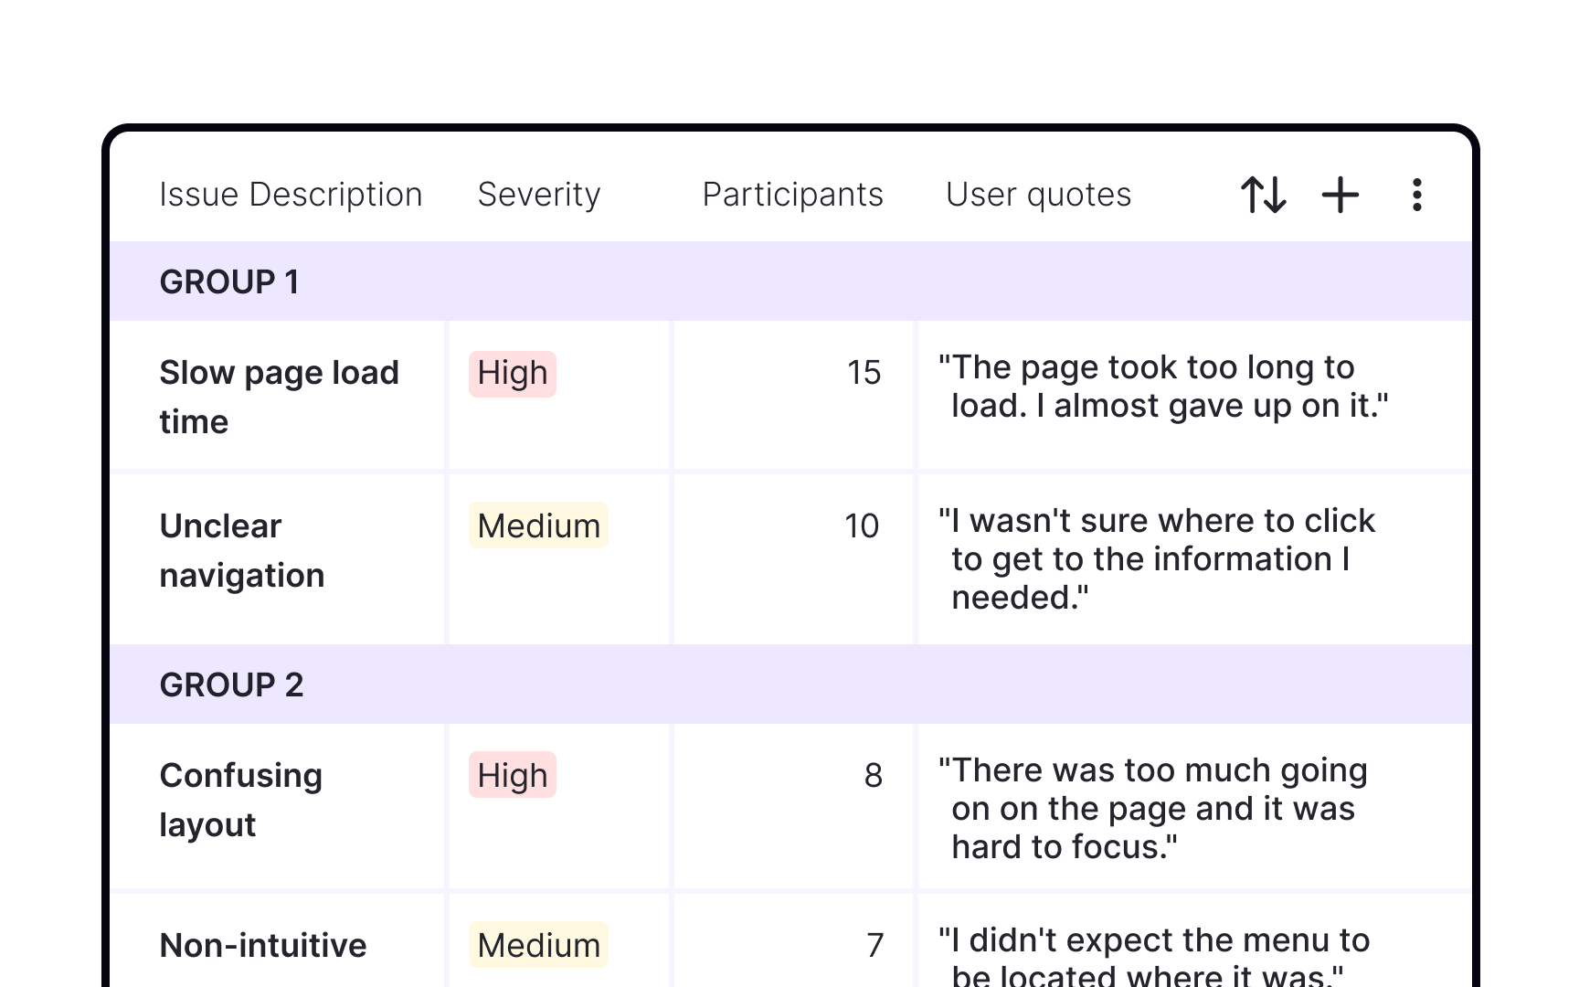Click the participants value 10
This screenshot has height=987, width=1579.
pos(861,526)
